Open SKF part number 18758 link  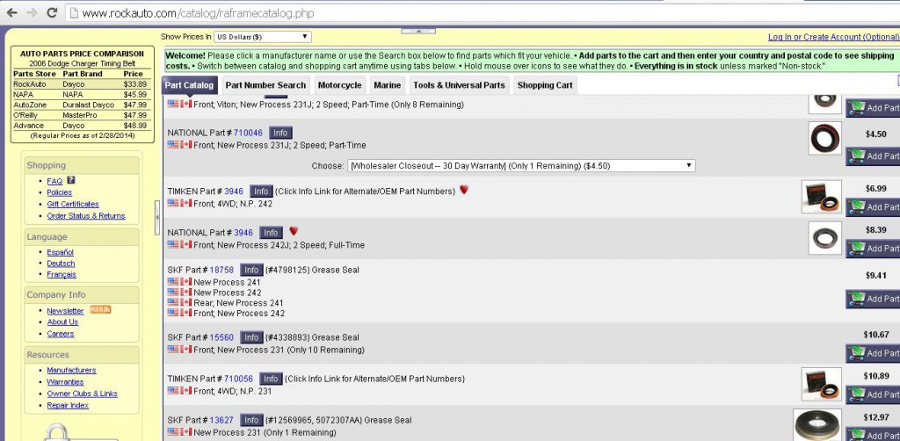(221, 270)
